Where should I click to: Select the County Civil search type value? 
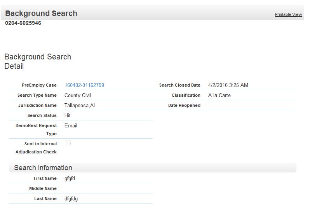point(78,95)
